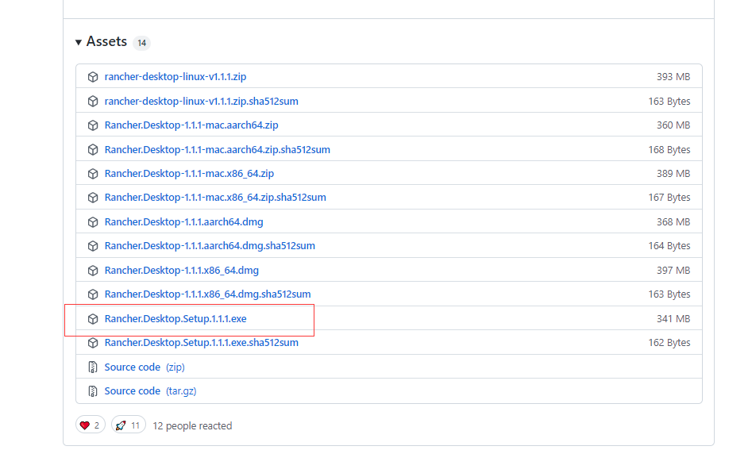Click package icon beside mac.x86_64.zip.sha512sum
Screen dimensions: 752x450
click(x=93, y=198)
